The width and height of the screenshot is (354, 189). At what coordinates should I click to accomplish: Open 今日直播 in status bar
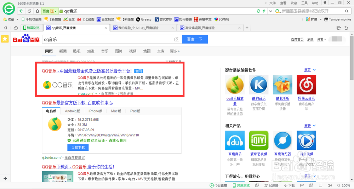218,185
